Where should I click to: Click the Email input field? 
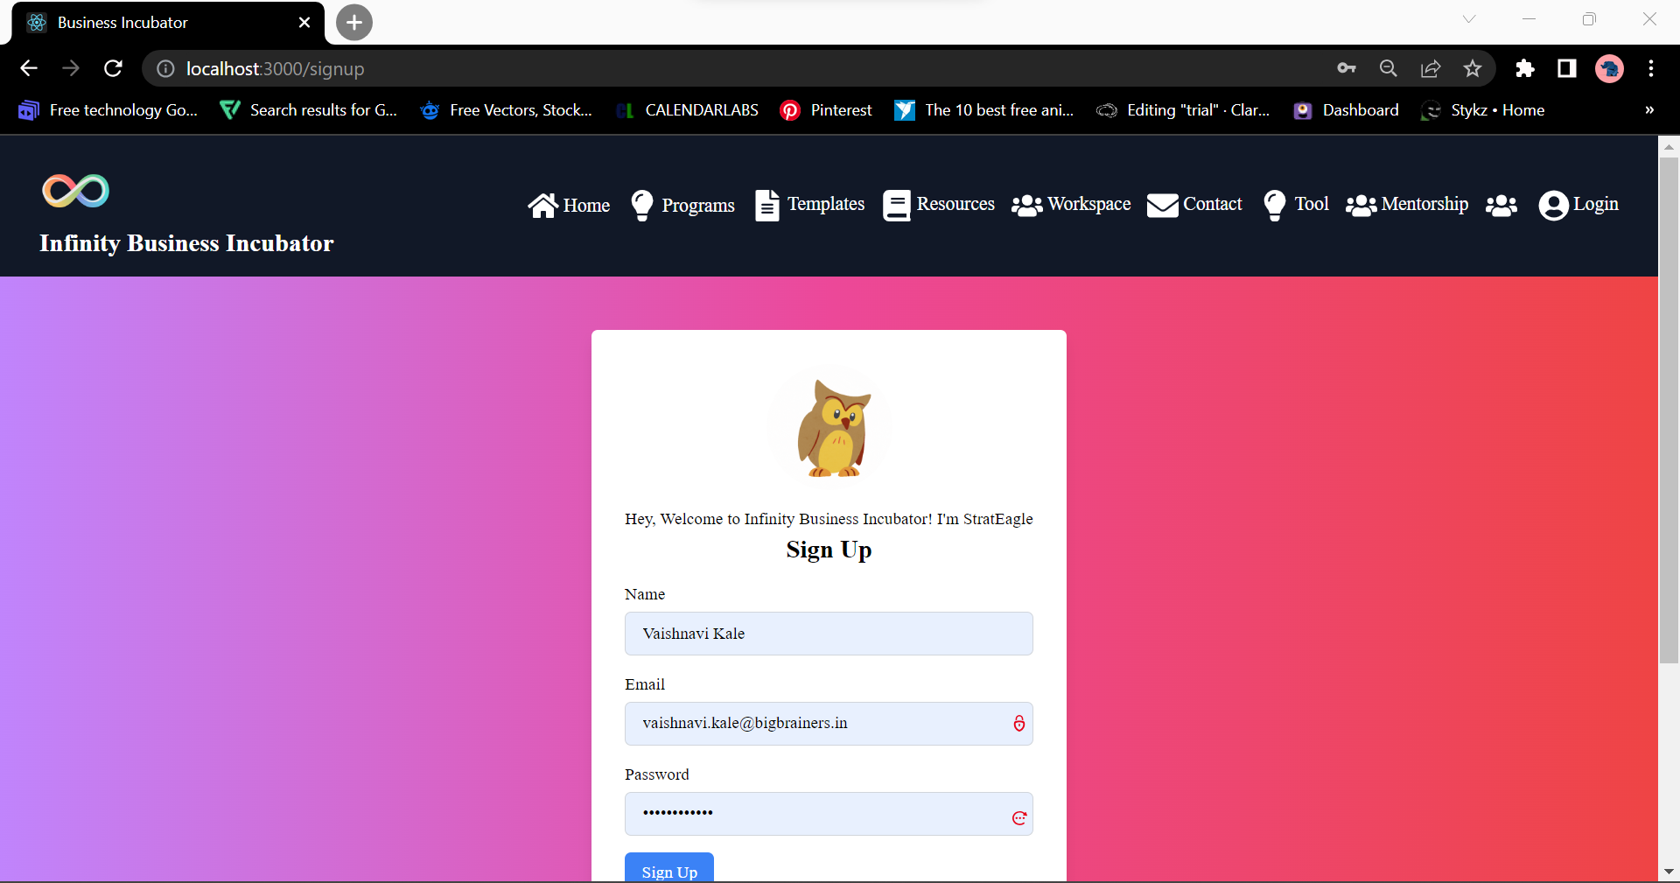pos(829,724)
